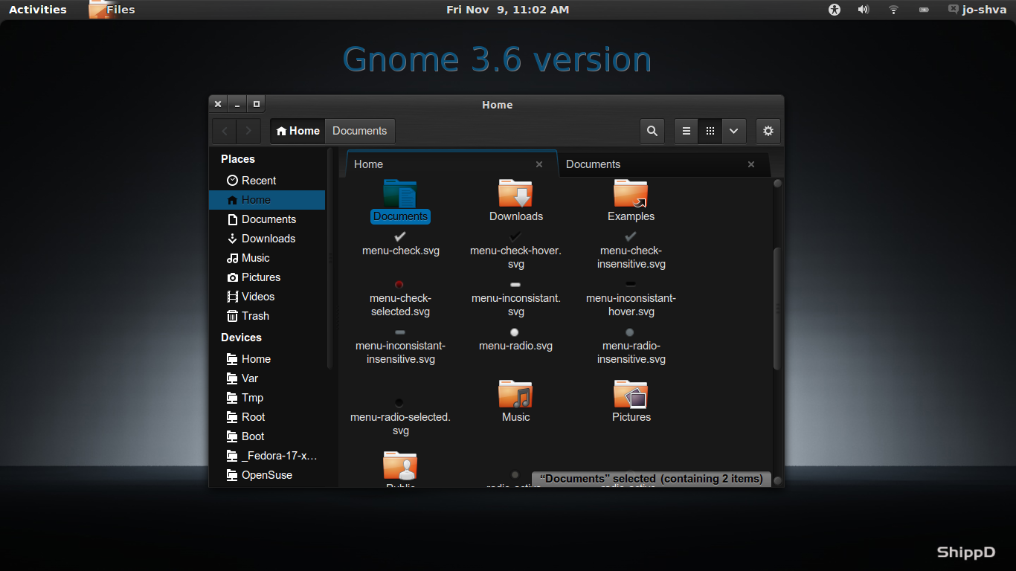The image size is (1016, 571).
Task: Open the Activities overview
Action: coord(38,10)
